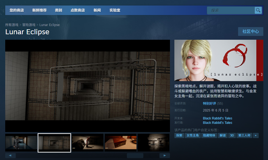268x160 pixels.
Task: Open the 新闻 news tab
Action: click(97, 10)
